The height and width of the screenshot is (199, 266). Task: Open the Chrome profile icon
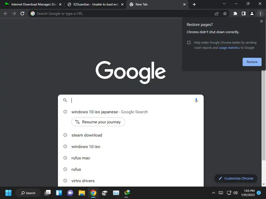(252, 13)
